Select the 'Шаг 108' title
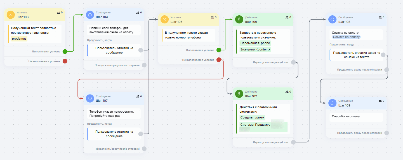This screenshot has width=403, height=160. pos(344,22)
